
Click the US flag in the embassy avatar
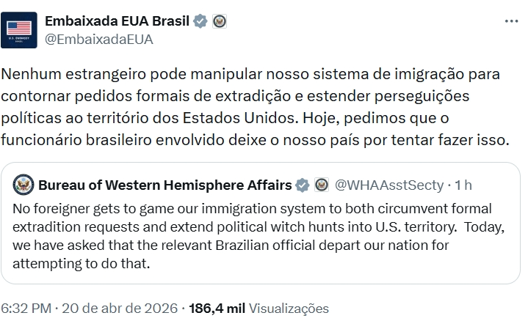point(19,28)
